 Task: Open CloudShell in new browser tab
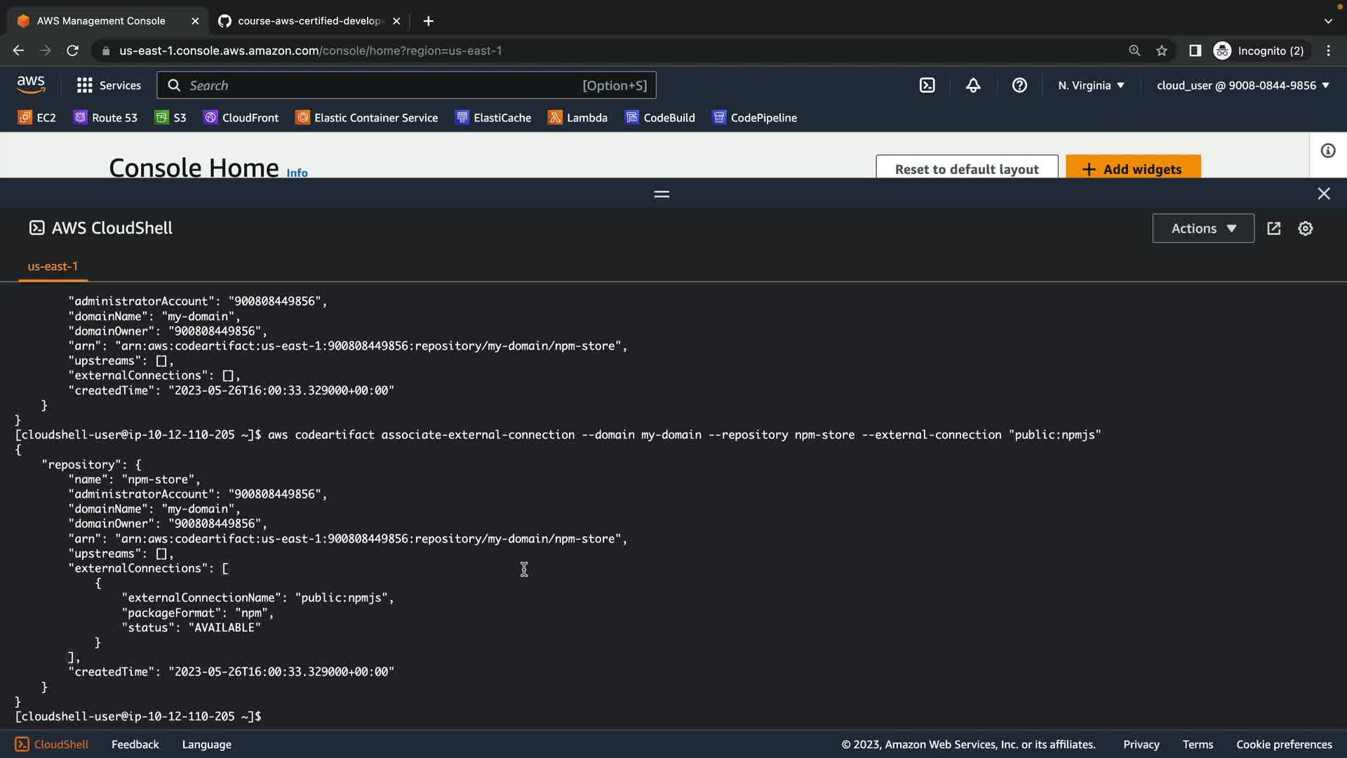[1273, 229]
